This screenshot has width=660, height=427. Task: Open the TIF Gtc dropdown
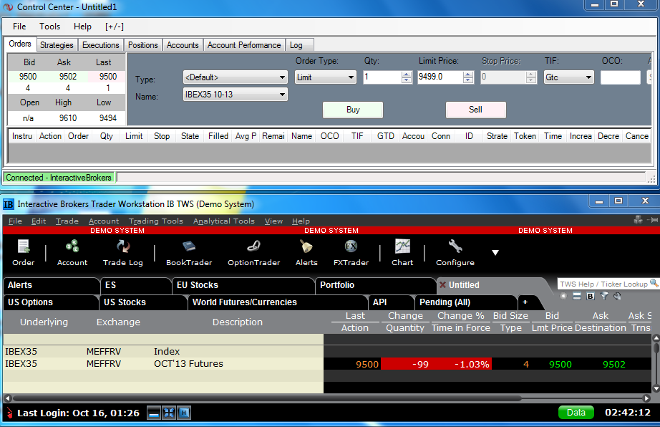tap(568, 77)
